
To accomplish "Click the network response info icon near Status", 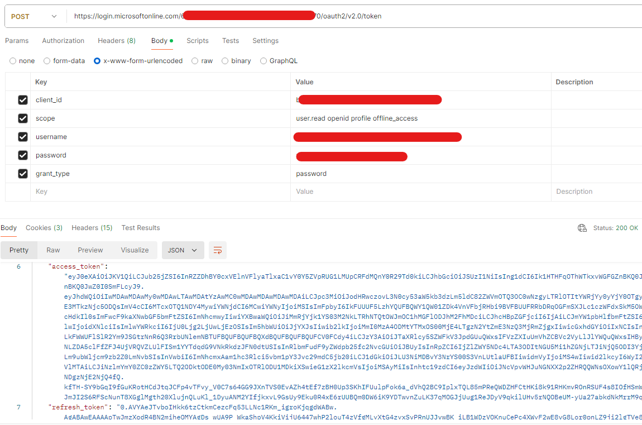I will click(582, 228).
